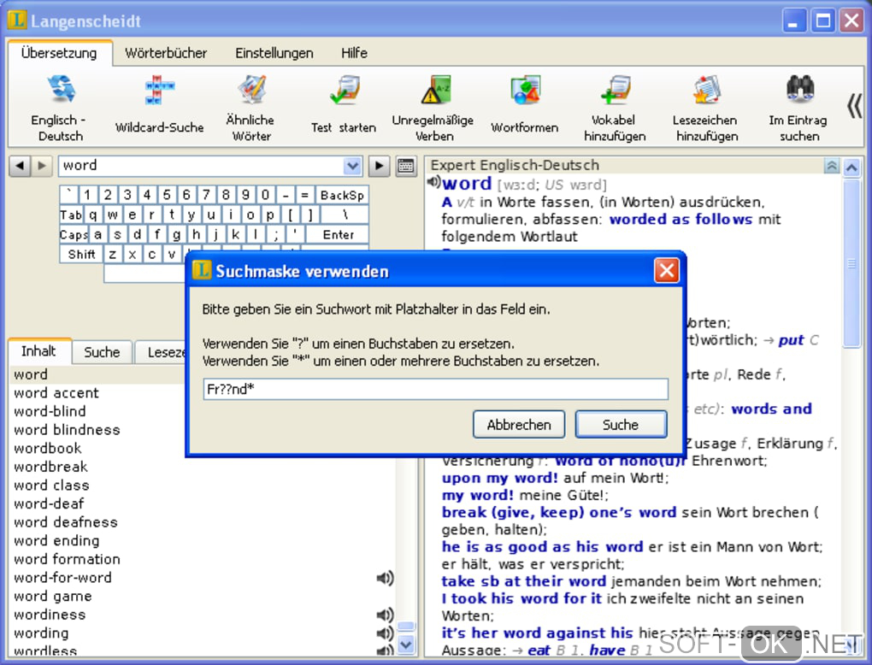
Task: Open Unregelmäßige Verben list
Action: [433, 108]
